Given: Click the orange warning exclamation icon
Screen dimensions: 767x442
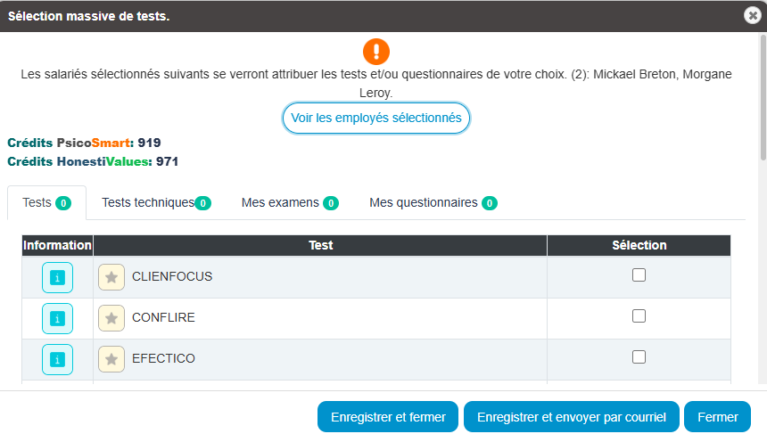Looking at the screenshot, I should [x=376, y=51].
